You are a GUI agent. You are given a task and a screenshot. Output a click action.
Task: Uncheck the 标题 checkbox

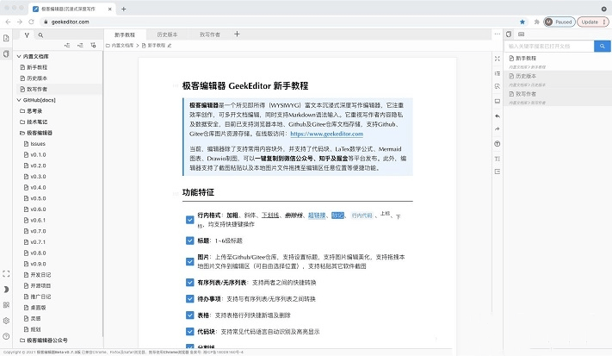point(189,240)
